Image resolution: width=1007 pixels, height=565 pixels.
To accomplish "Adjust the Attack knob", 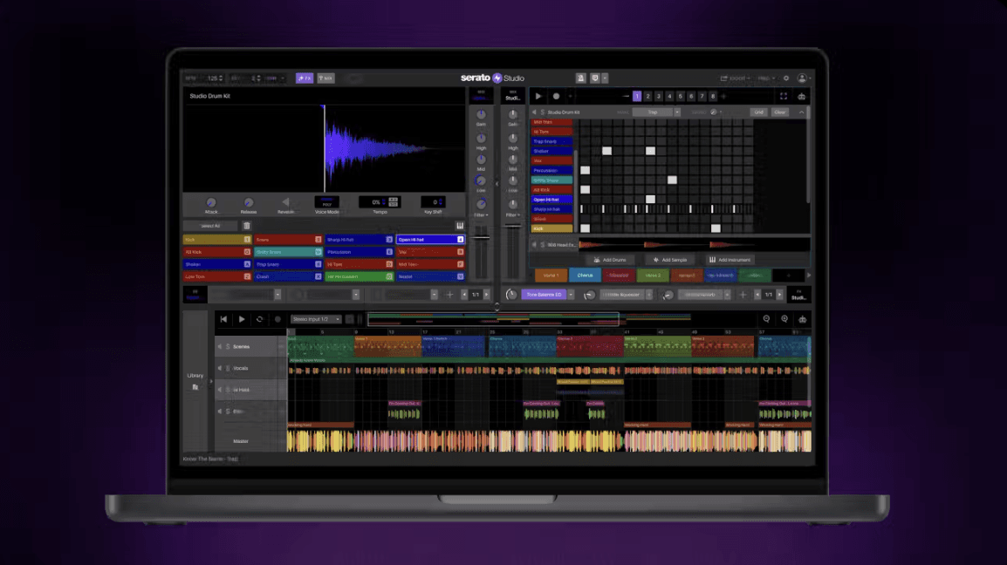I will (x=210, y=203).
